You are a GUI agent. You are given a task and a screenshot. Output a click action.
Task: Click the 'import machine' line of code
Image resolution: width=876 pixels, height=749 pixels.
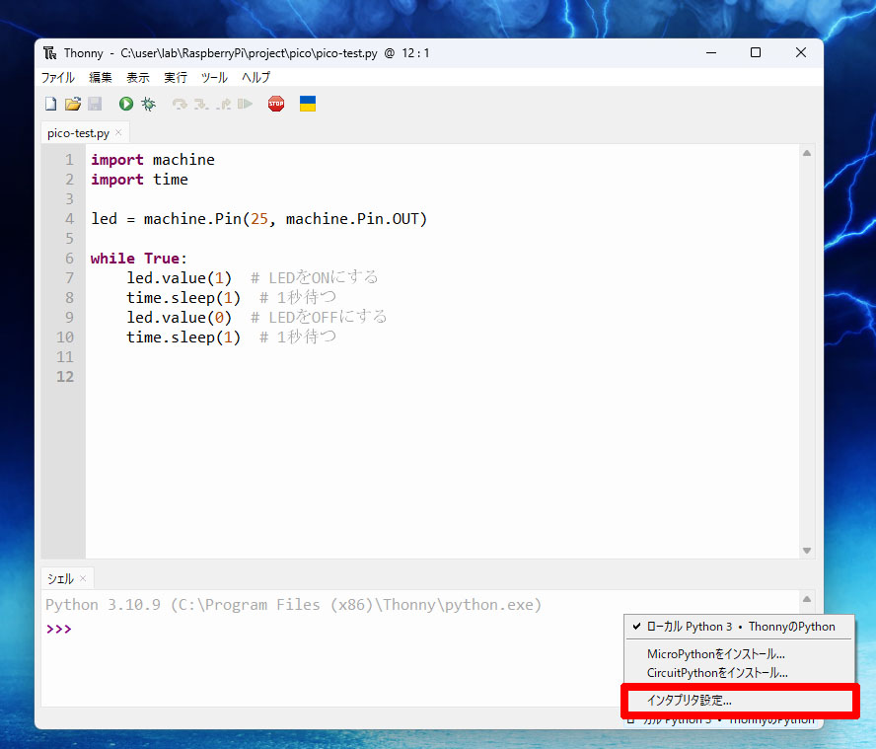pos(153,160)
